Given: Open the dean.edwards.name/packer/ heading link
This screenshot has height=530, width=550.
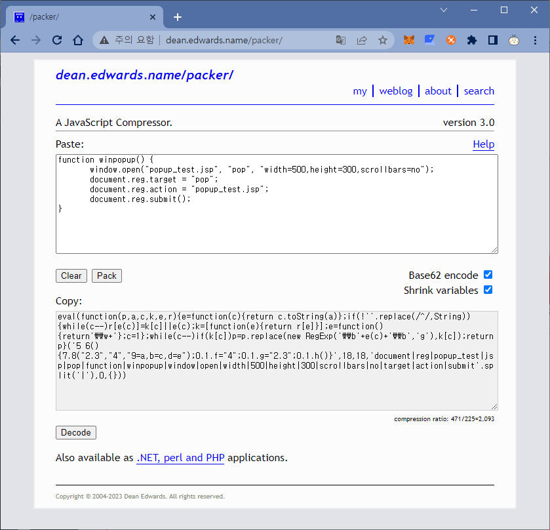Looking at the screenshot, I should [x=144, y=75].
